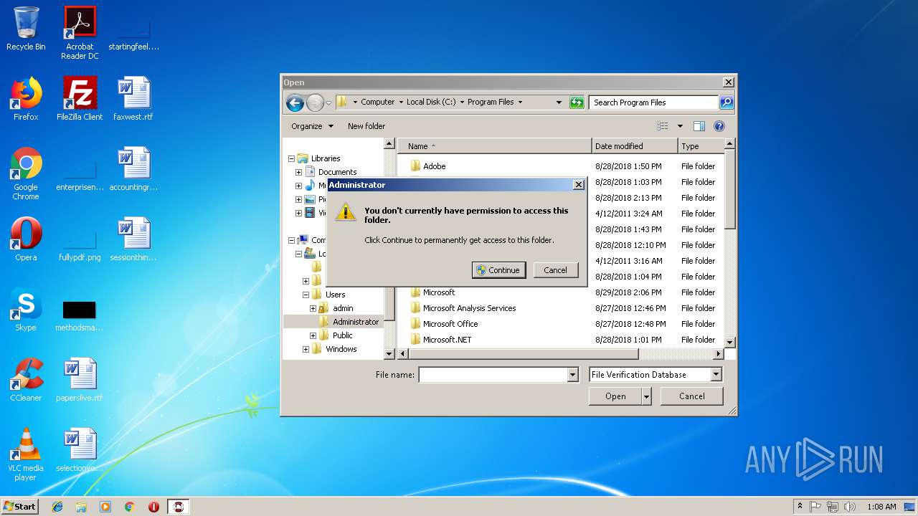Click the Search Program Files box
918x516 pixels.
pyautogui.click(x=653, y=102)
